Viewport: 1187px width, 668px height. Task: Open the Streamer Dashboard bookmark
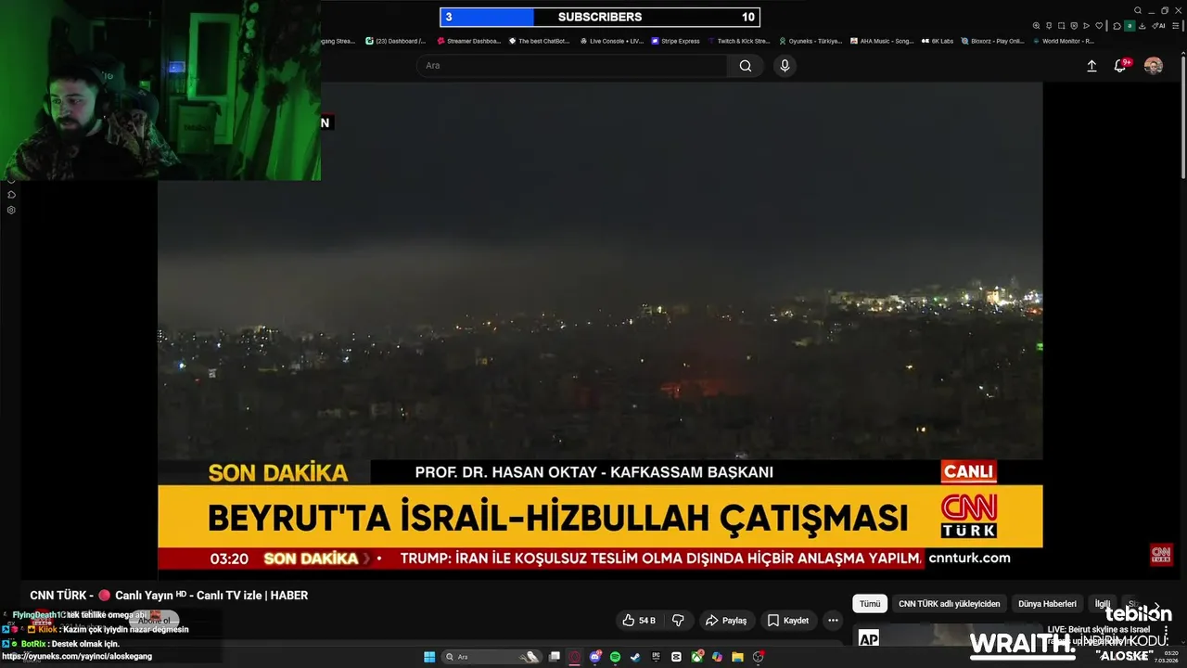pos(468,41)
